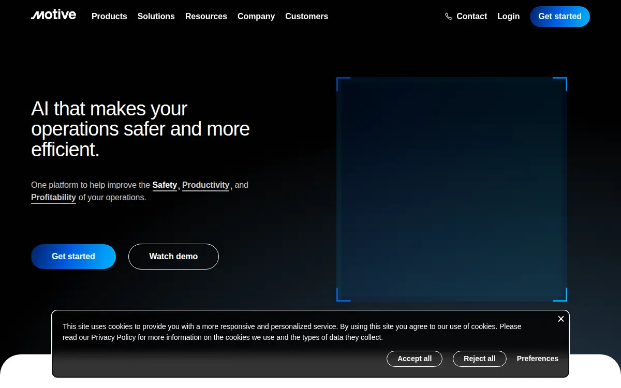Open the Login page
This screenshot has width=621, height=388.
click(x=508, y=17)
